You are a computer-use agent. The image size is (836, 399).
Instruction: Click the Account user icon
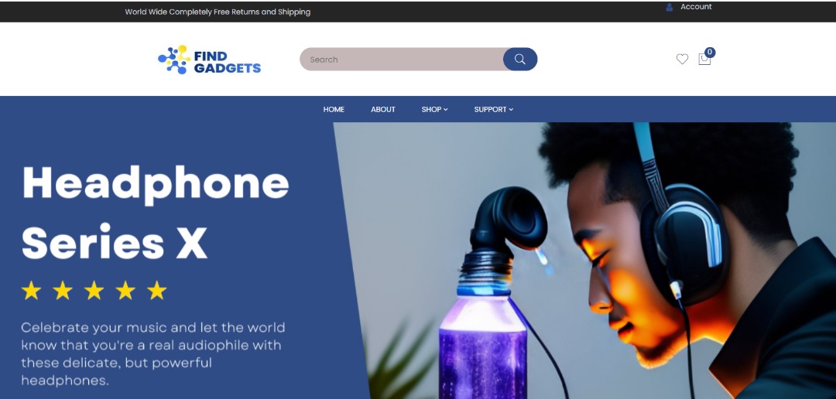pos(669,7)
